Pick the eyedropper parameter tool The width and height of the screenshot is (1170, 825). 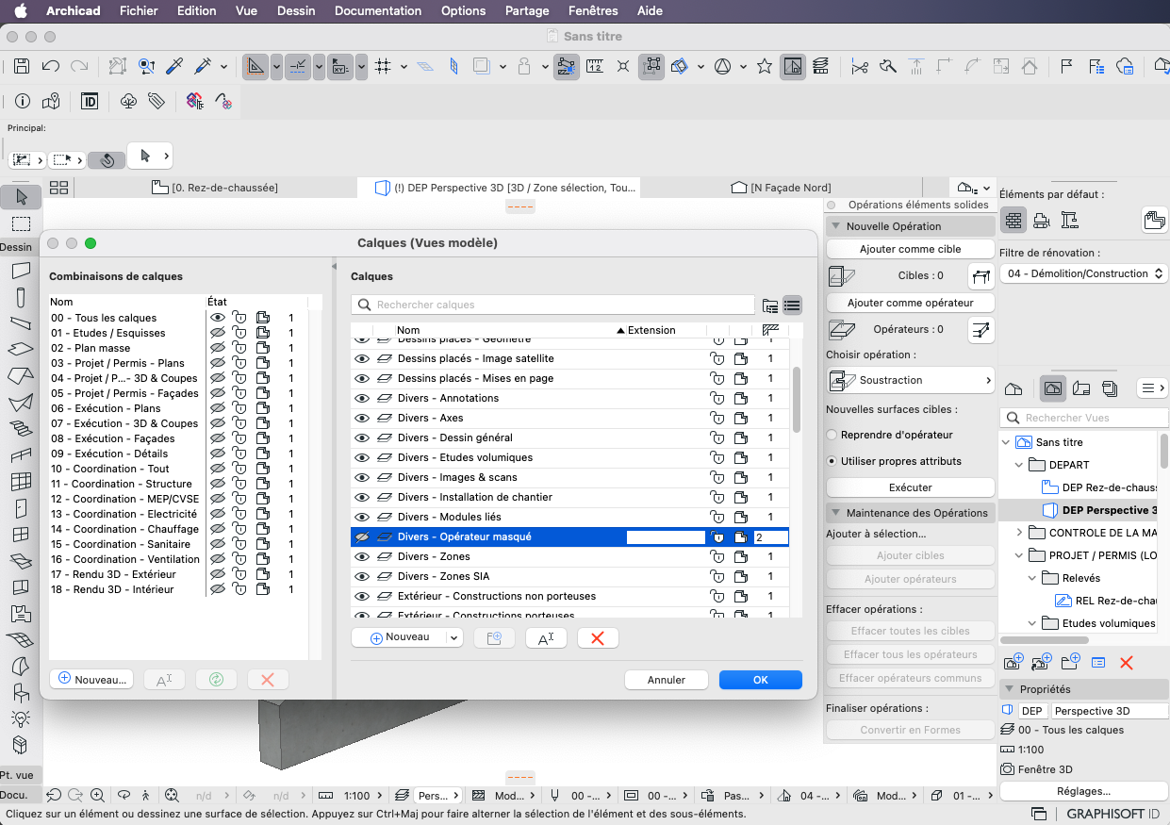(174, 67)
